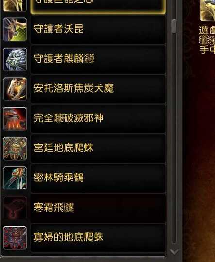This screenshot has width=215, height=262.
Task: Click the 密林騎乘鶴 crane icon
Action: pos(15,178)
